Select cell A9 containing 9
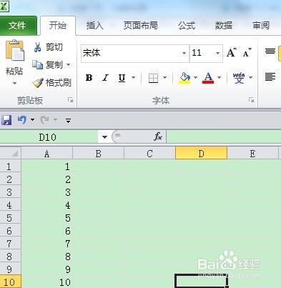Image resolution: width=281 pixels, height=288 pixels. [47, 269]
